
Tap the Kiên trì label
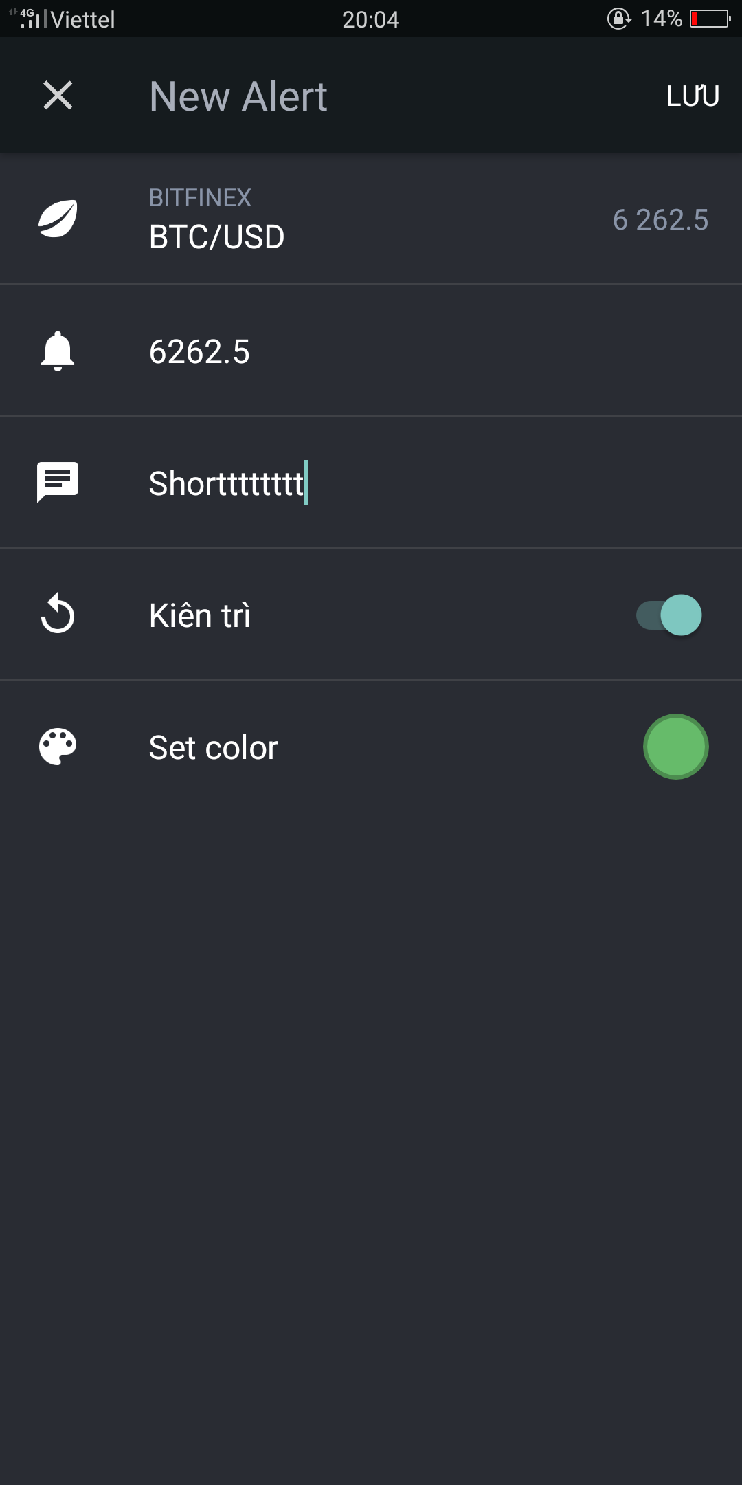199,615
